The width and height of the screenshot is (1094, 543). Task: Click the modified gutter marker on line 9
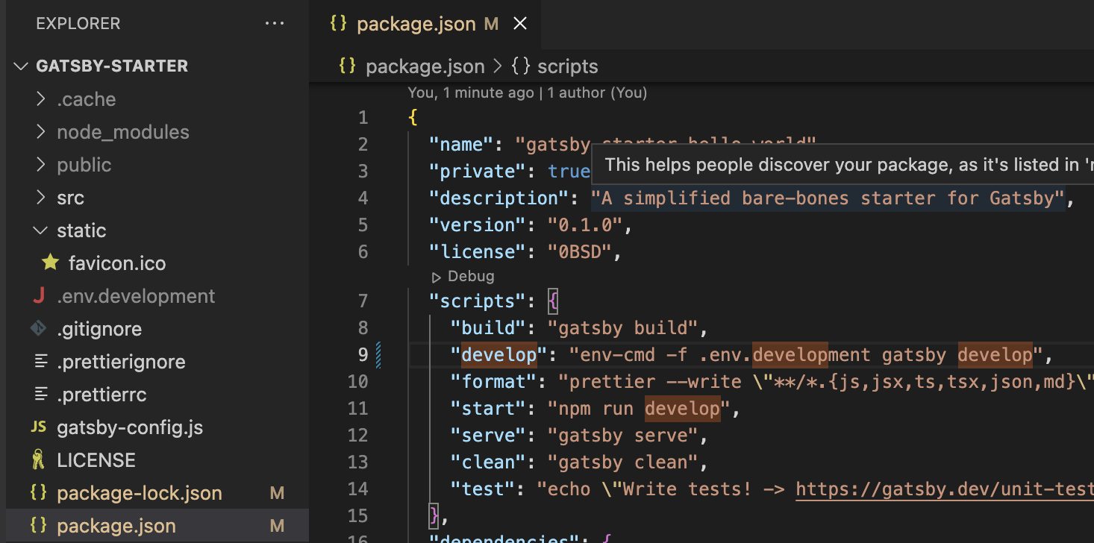coord(378,354)
